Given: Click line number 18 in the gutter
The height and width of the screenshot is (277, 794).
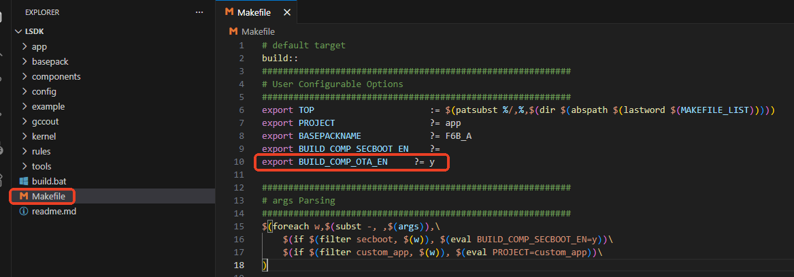Looking at the screenshot, I should (239, 265).
